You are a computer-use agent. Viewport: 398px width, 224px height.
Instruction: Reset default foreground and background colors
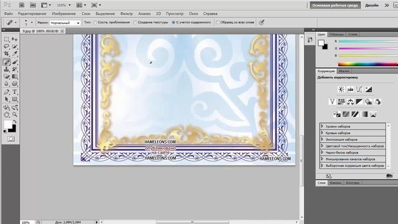coord(5,131)
